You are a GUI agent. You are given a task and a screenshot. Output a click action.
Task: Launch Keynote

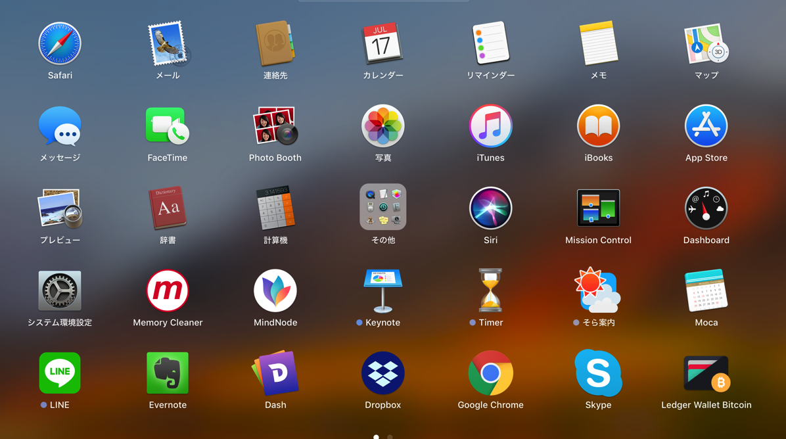pos(383,290)
